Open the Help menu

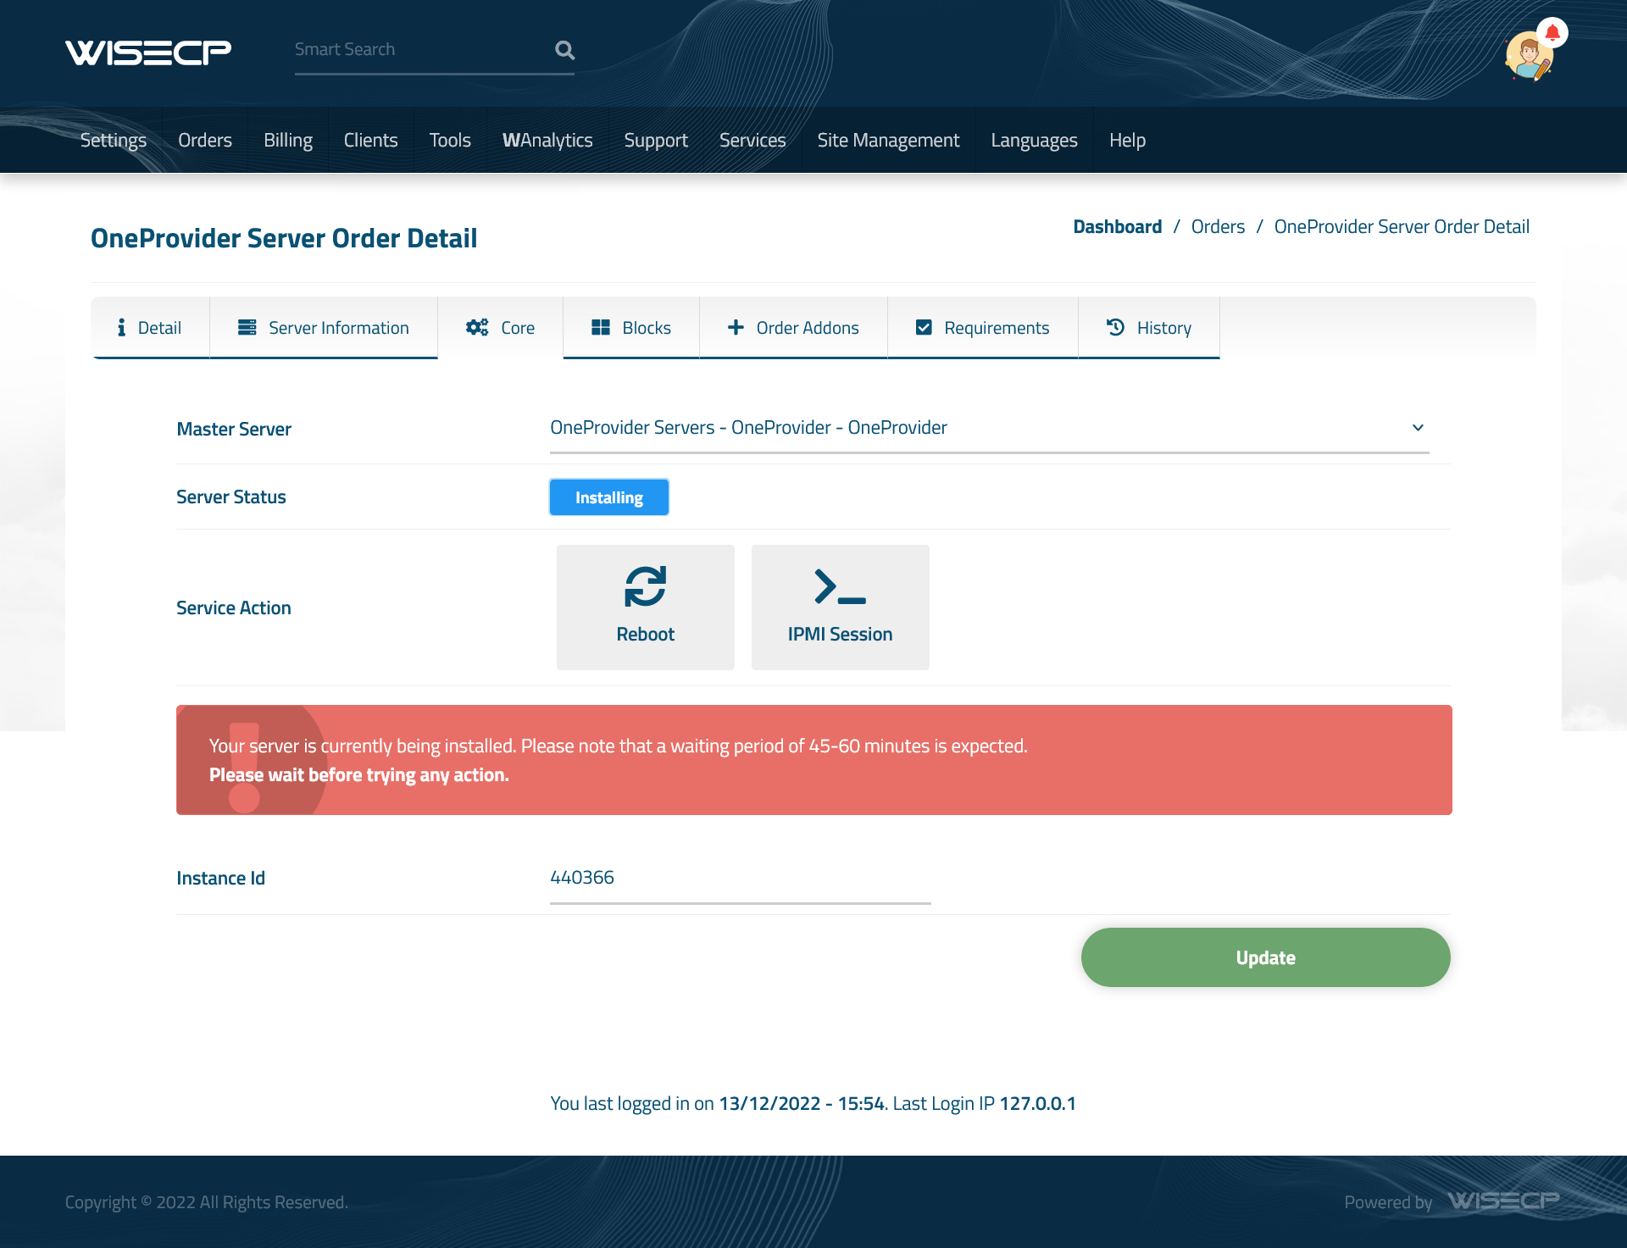1127,140
